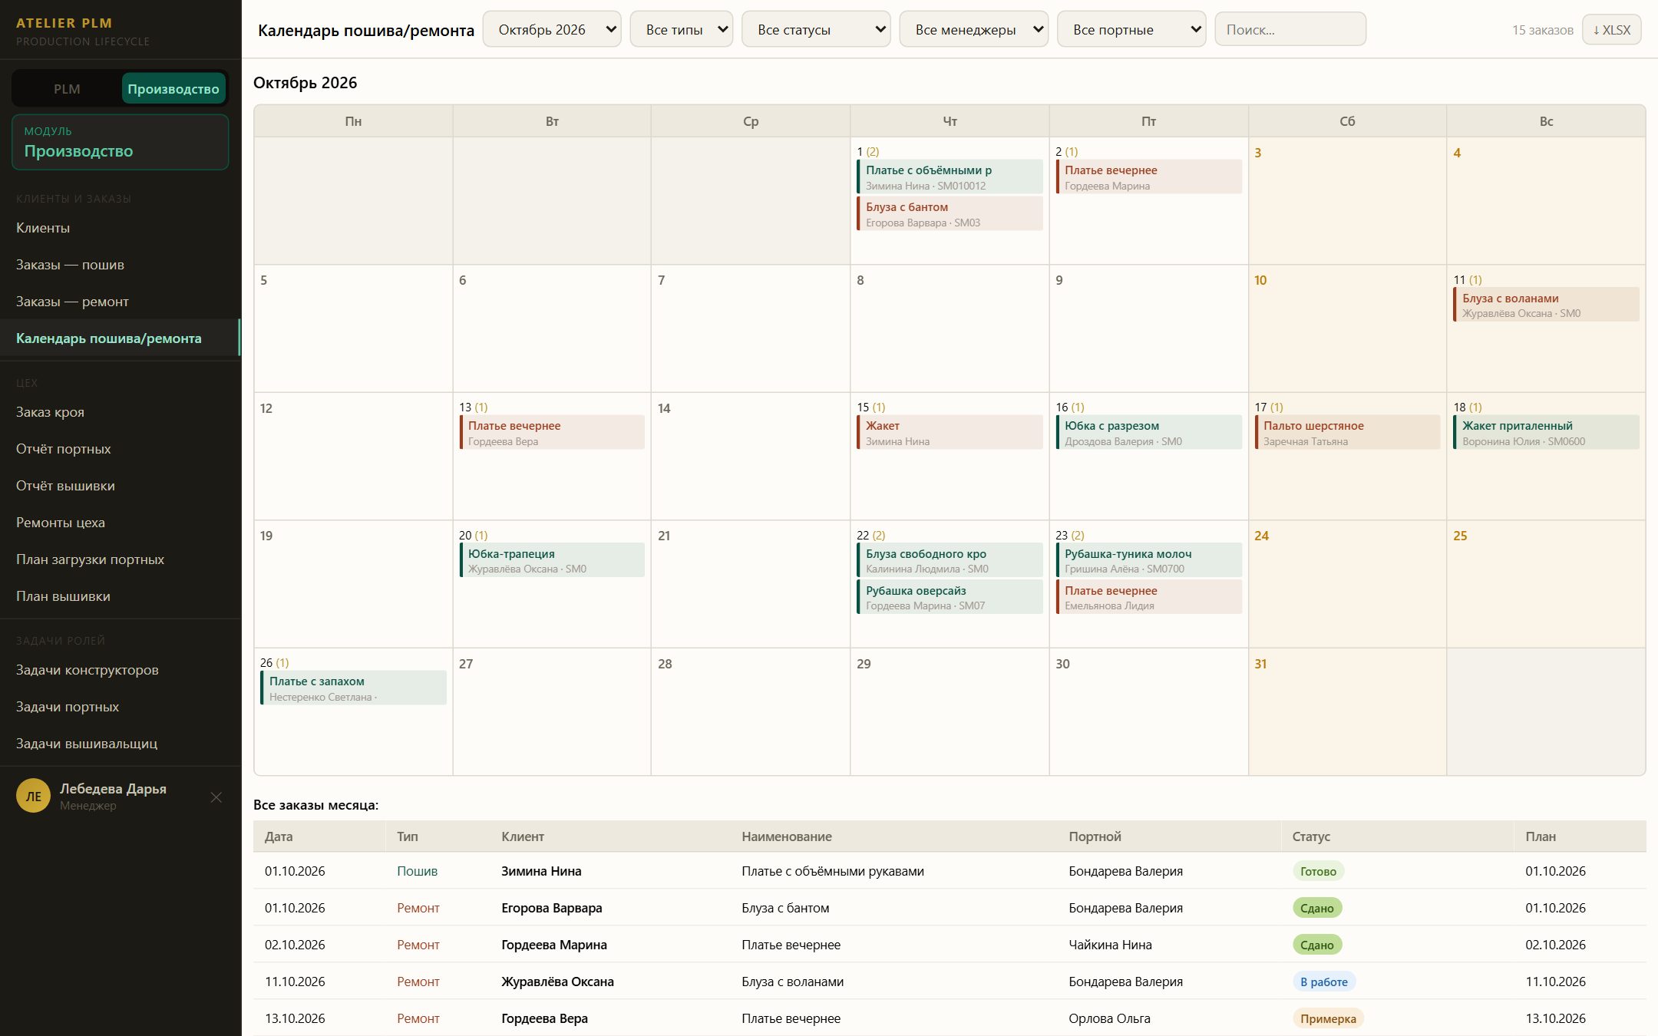Expand the Все менеджеры dropdown
Image resolution: width=1658 pixels, height=1036 pixels.
click(974, 29)
